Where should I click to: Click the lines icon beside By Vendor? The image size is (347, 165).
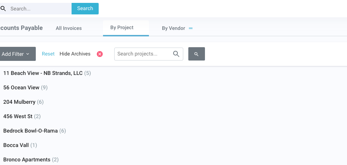tap(191, 28)
